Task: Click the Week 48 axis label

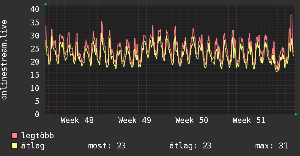Action: (77, 120)
